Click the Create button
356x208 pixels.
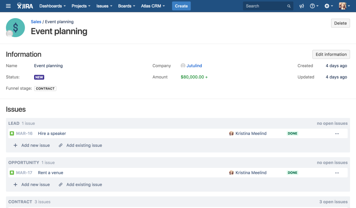pos(181,6)
